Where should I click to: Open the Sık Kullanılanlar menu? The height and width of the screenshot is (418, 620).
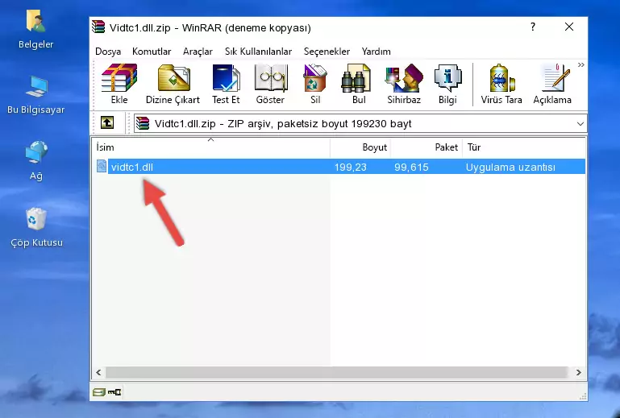(258, 52)
